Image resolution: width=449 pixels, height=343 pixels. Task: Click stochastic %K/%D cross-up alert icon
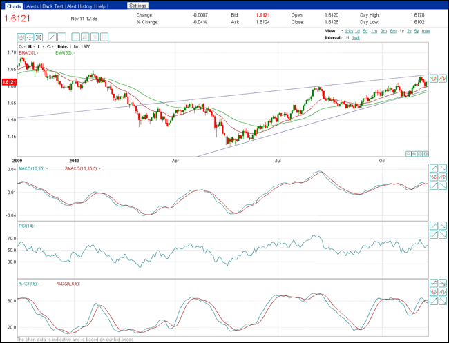434,292
